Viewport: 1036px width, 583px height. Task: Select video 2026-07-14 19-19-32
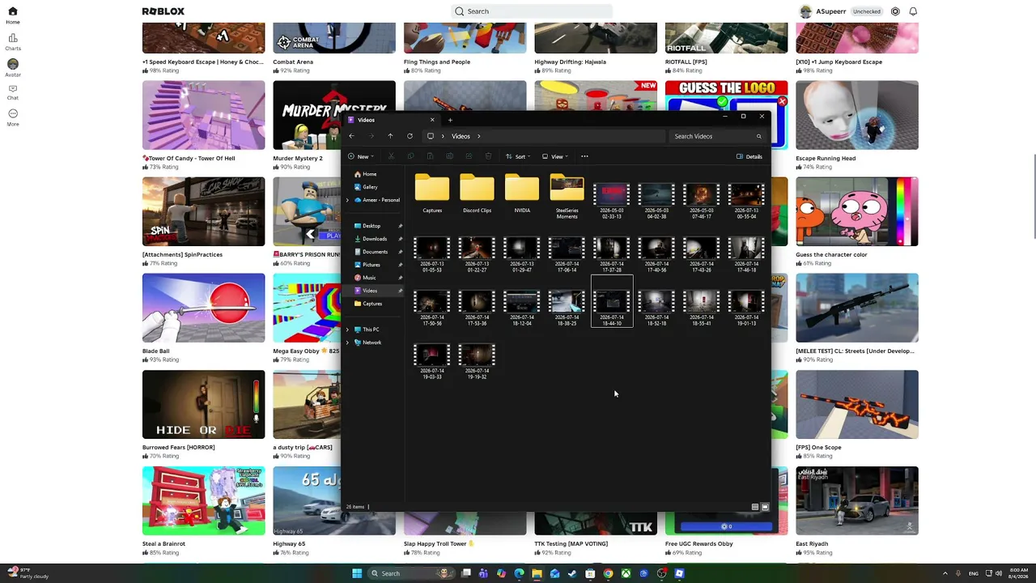point(477,361)
